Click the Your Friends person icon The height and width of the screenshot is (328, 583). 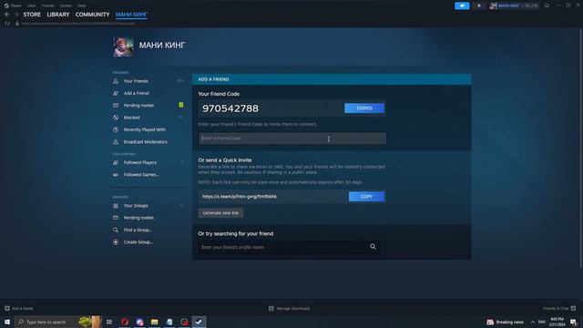point(116,81)
